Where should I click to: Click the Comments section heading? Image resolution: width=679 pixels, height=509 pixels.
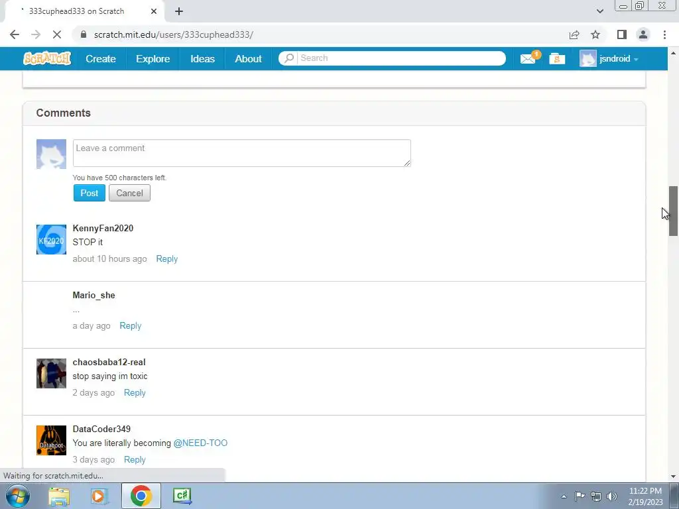[63, 113]
